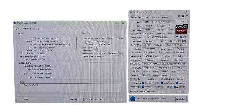Click the blue info icon in update bar
Image resolution: width=233 pixels, height=105 pixels.
[133, 99]
